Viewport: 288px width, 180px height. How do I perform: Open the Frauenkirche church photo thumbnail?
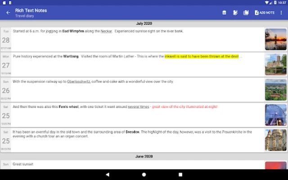275,140
